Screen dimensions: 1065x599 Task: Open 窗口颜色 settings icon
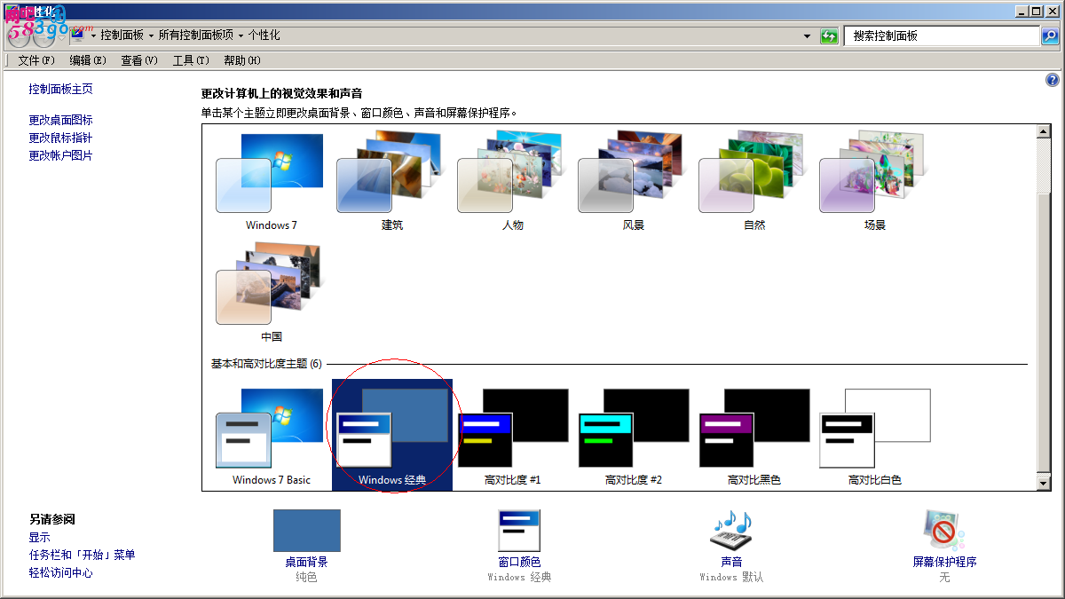519,531
